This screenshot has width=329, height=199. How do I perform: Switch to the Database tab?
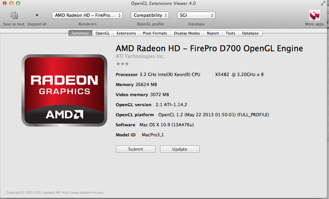tap(250, 33)
